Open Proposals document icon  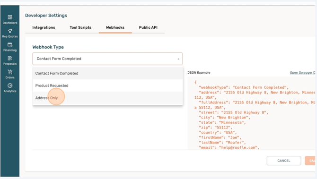pyautogui.click(x=10, y=58)
